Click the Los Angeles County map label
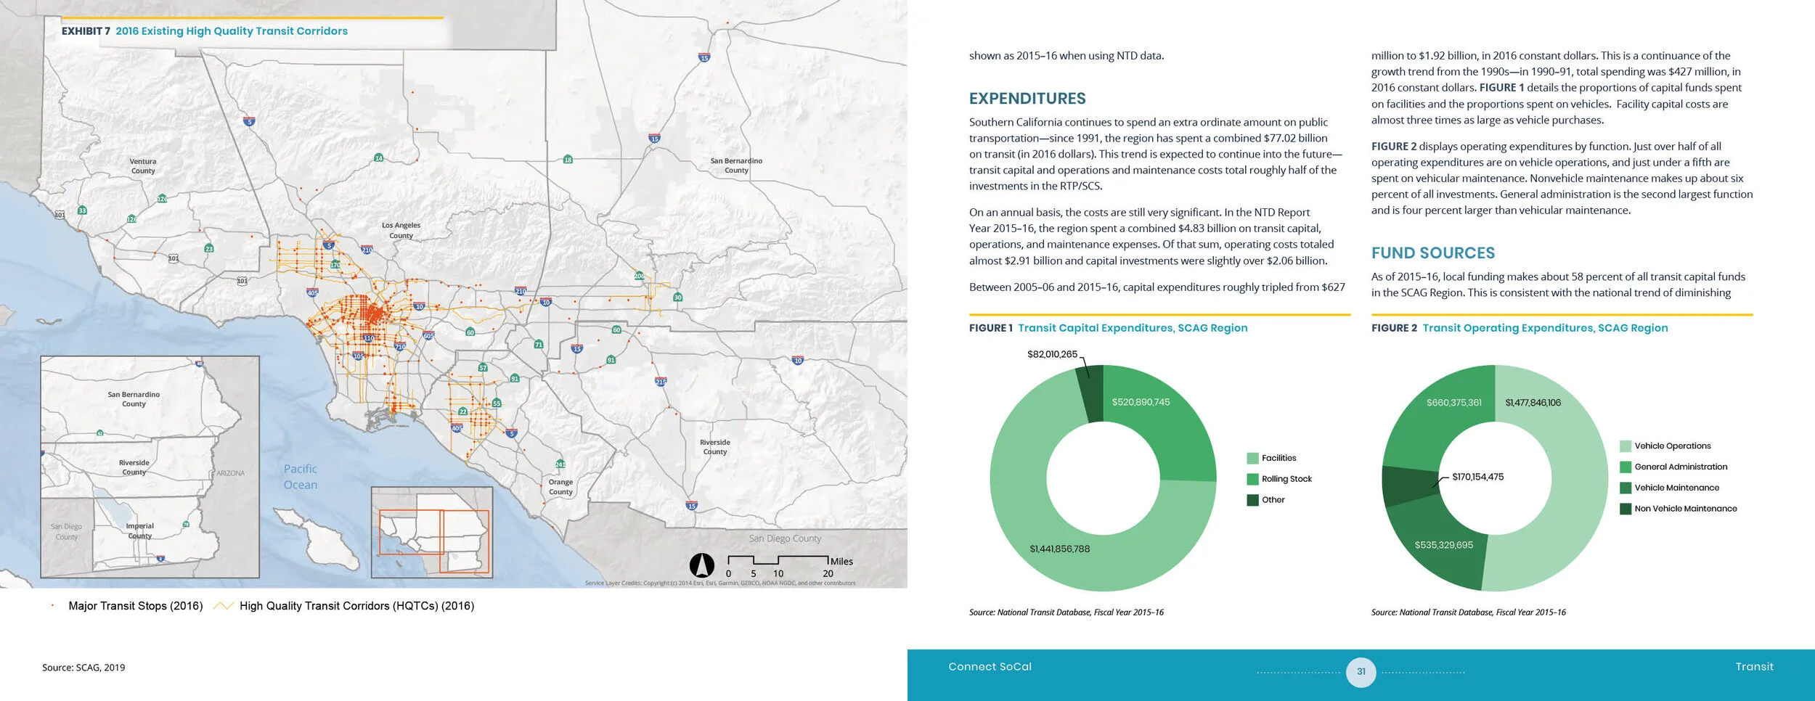The width and height of the screenshot is (1815, 701). point(401,230)
